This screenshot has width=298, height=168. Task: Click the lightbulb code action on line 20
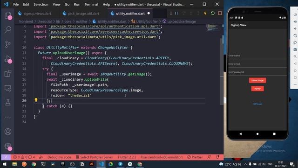(36, 100)
